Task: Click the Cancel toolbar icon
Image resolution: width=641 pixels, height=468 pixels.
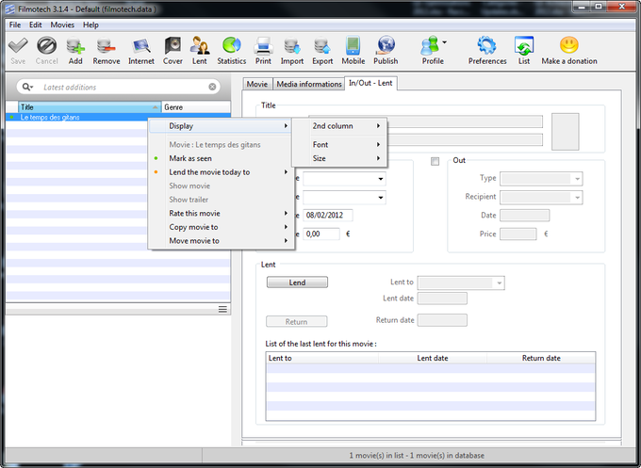Action: coord(46,45)
